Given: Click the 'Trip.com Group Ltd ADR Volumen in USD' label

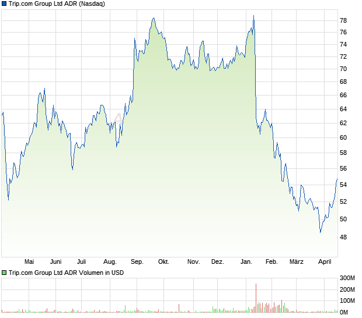Looking at the screenshot, I should (66, 273).
